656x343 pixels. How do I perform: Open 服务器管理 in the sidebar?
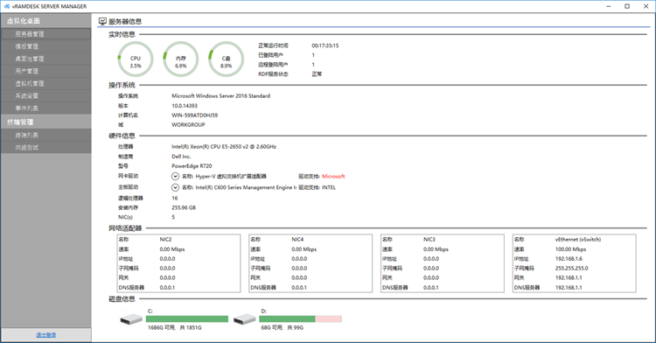tap(46, 34)
